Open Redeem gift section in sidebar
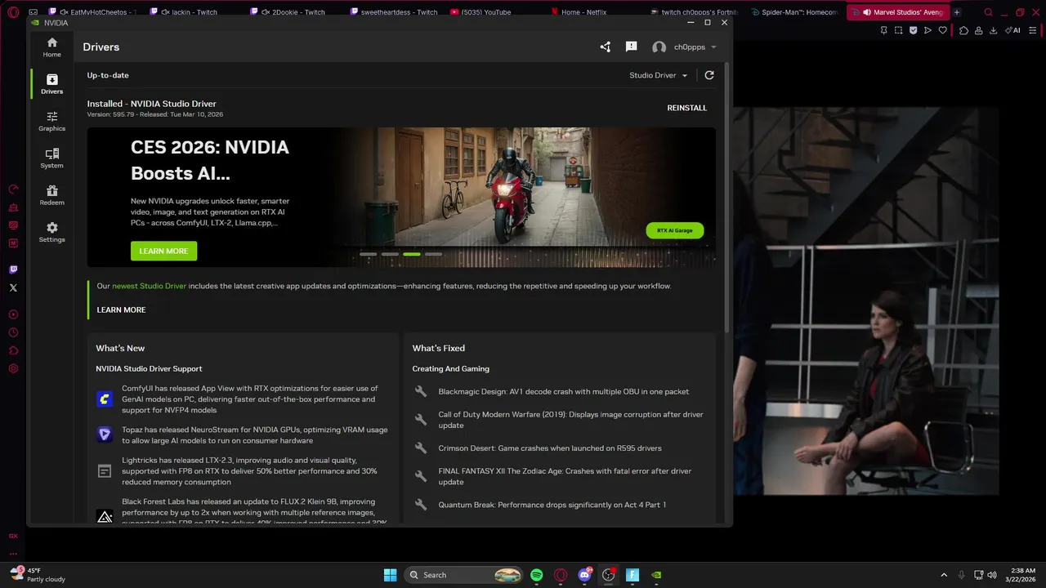Screen dimensions: 1046x588 point(51,195)
